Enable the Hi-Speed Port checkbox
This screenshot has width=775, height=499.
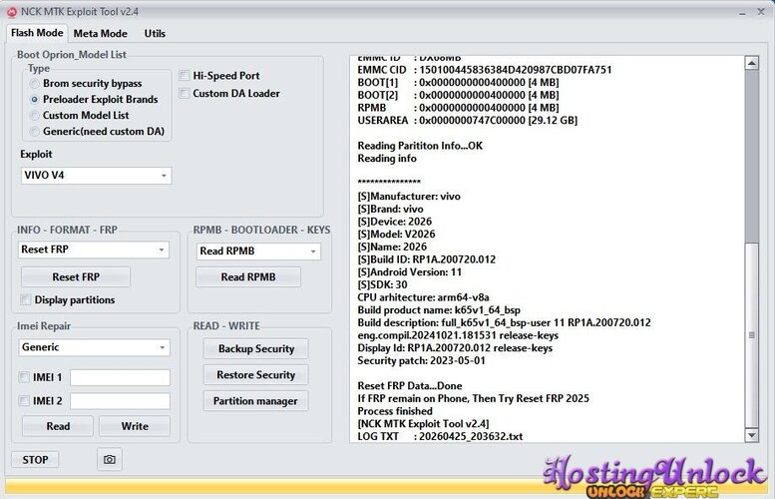click(184, 75)
